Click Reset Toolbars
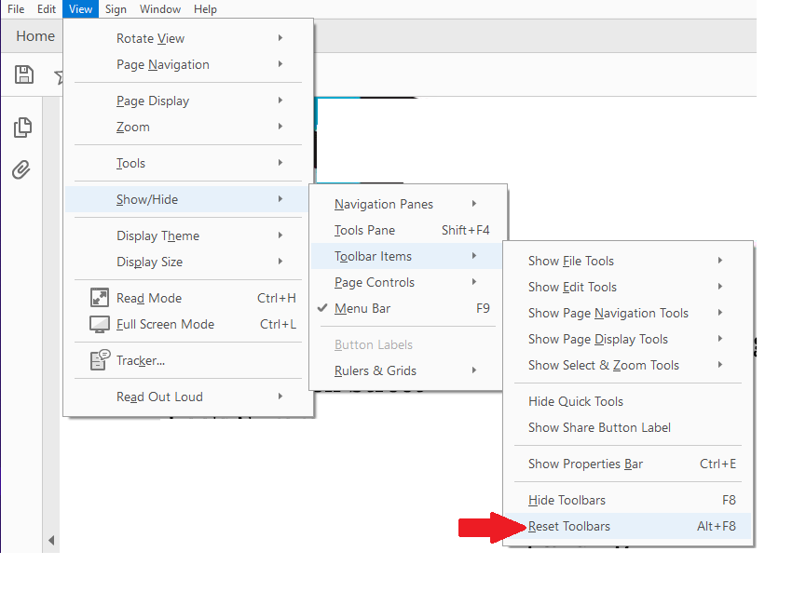This screenshot has width=806, height=592. point(571,526)
